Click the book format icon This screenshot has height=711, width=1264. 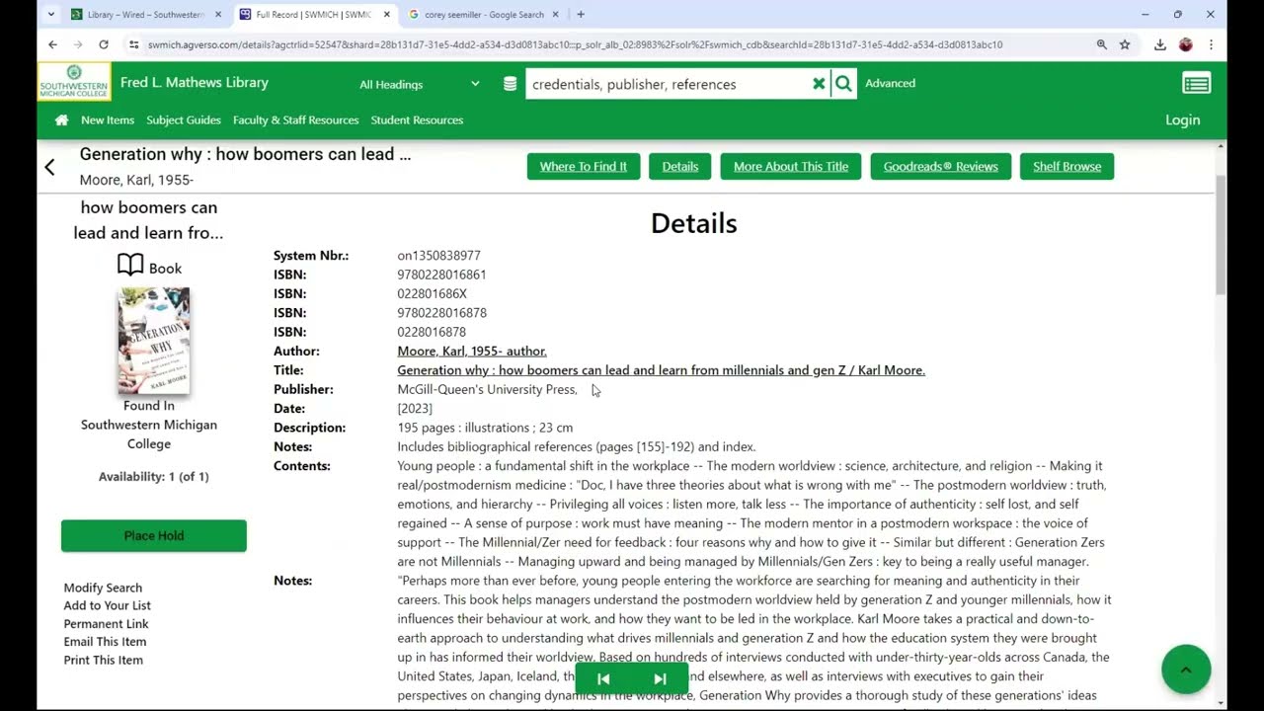coord(130,266)
